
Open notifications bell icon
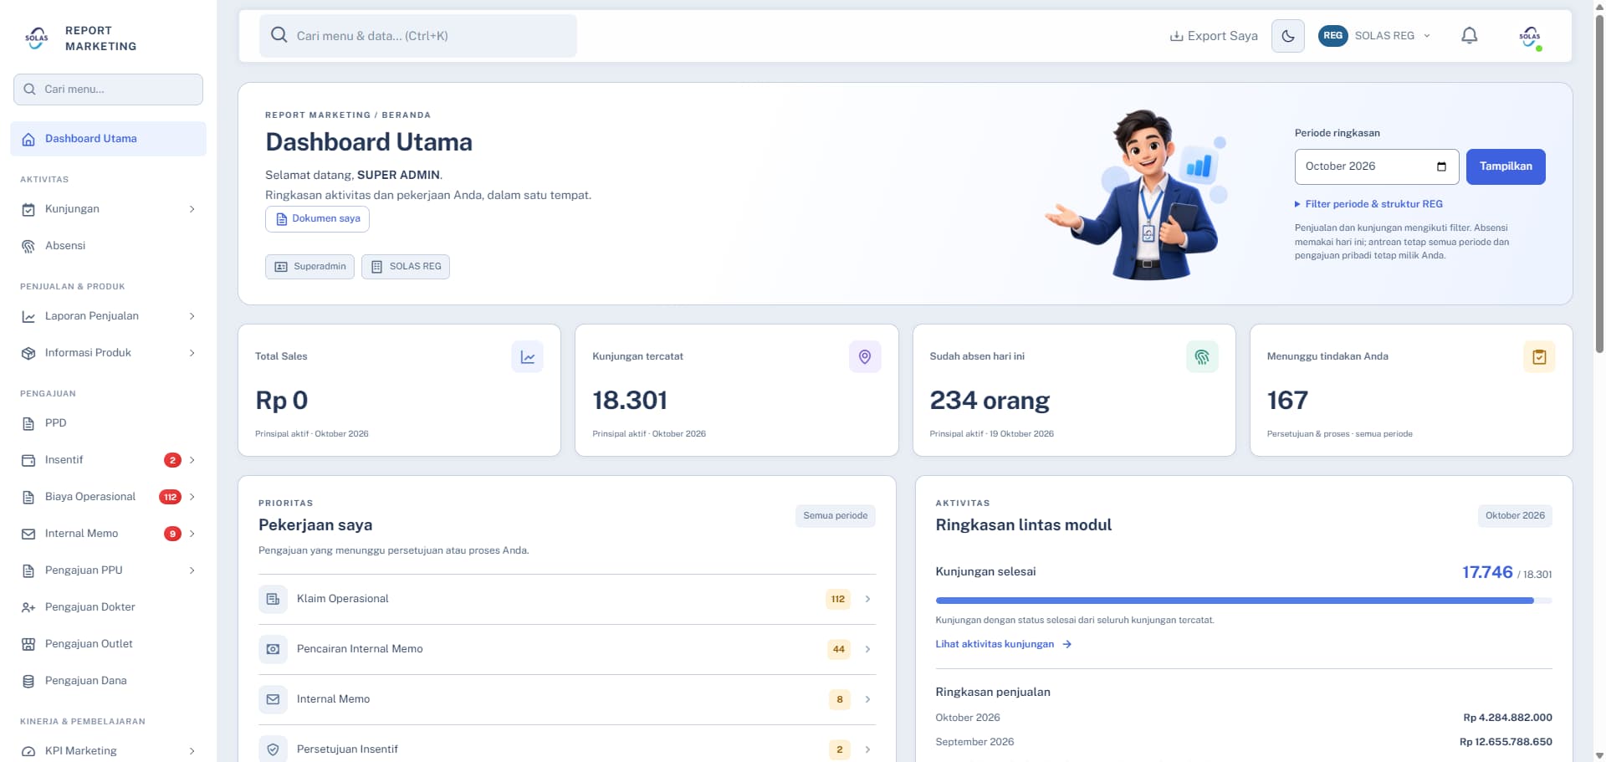click(1469, 36)
